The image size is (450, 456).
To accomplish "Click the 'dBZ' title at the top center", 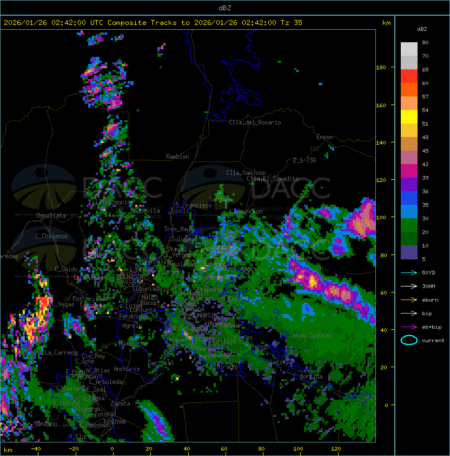I will click(225, 8).
